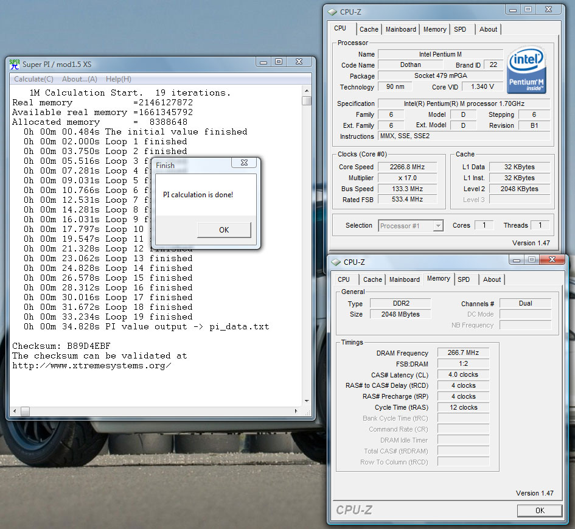This screenshot has height=529, width=575.
Task: Click Super PI horizontal scrollbar left arrow
Action: [15, 412]
